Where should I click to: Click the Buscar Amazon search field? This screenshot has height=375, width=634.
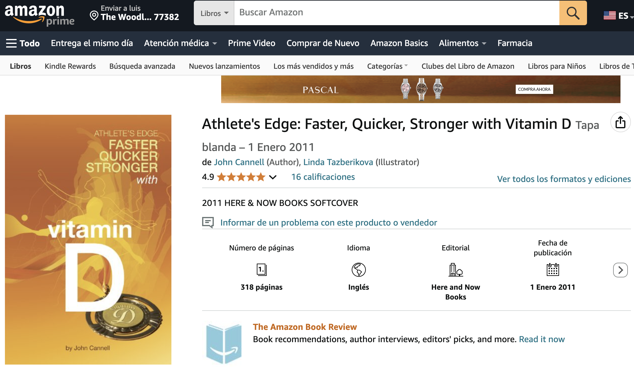(396, 13)
